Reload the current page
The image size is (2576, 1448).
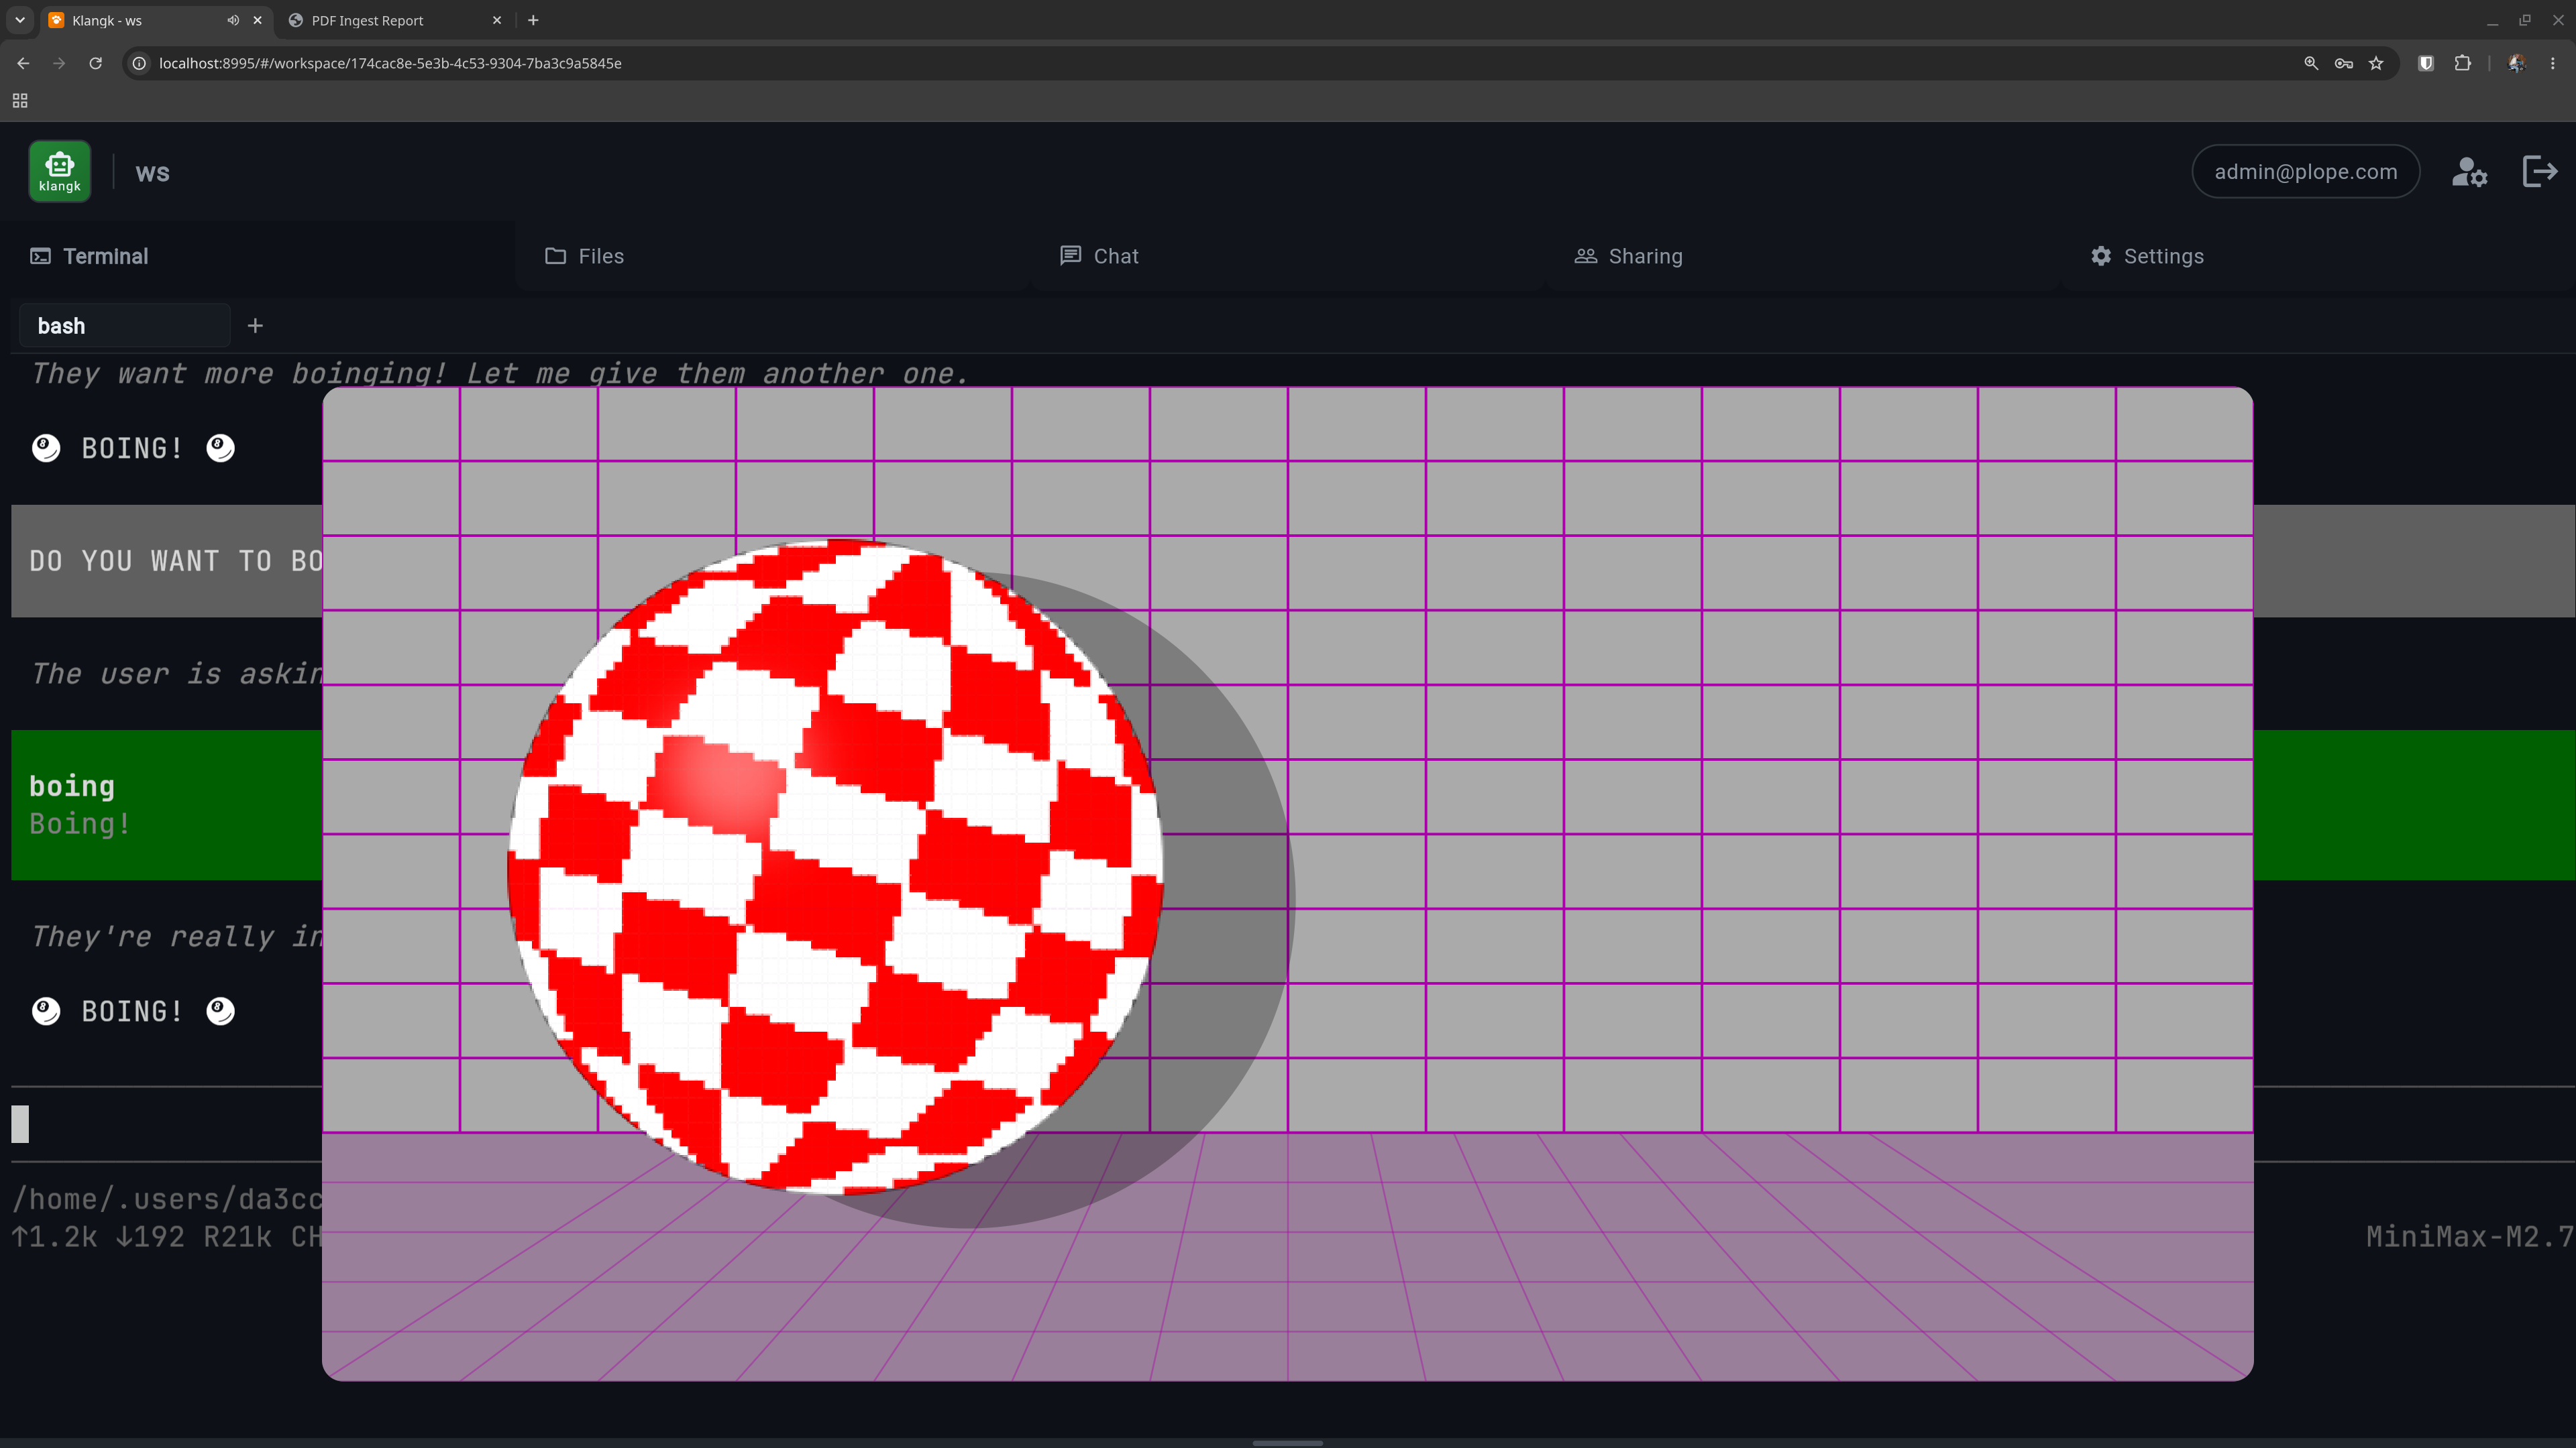pos(95,63)
